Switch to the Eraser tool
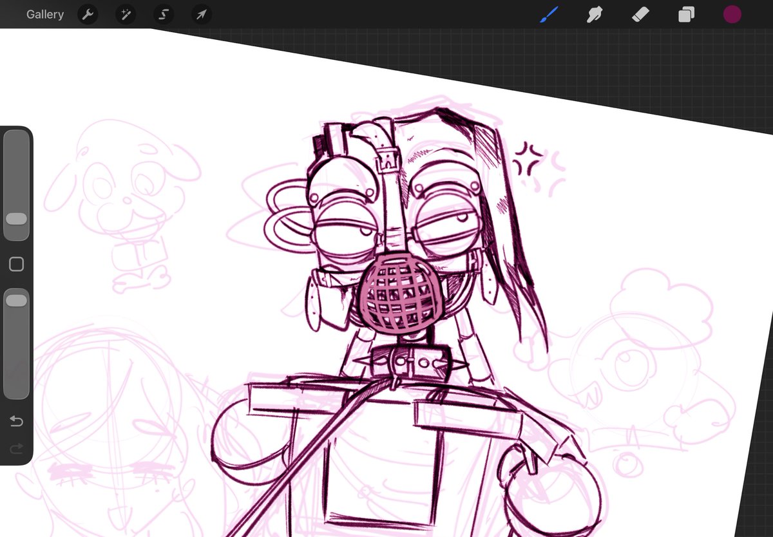The image size is (773, 537). [640, 14]
